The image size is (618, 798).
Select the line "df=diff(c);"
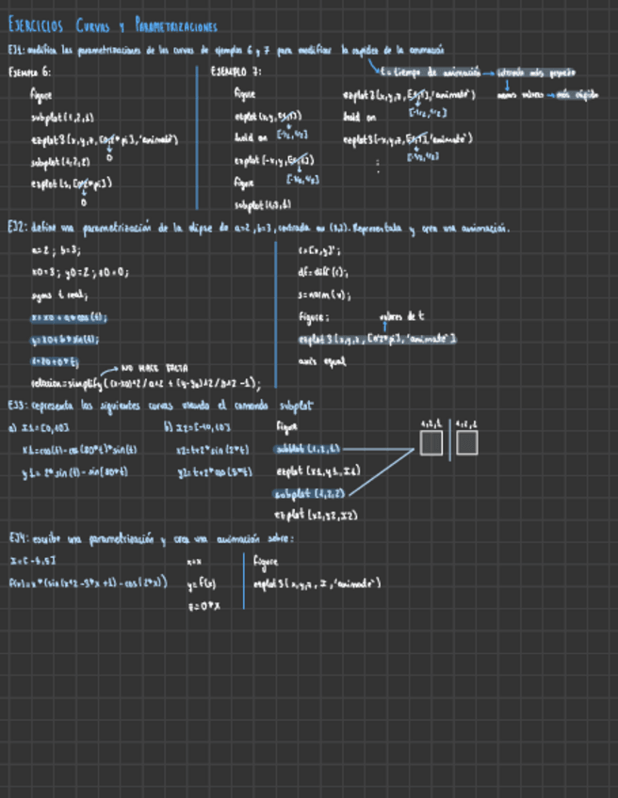(323, 272)
